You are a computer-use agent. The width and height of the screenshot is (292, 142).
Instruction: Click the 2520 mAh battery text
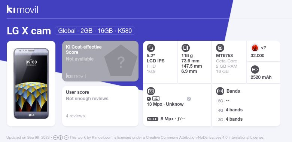click(x=261, y=77)
